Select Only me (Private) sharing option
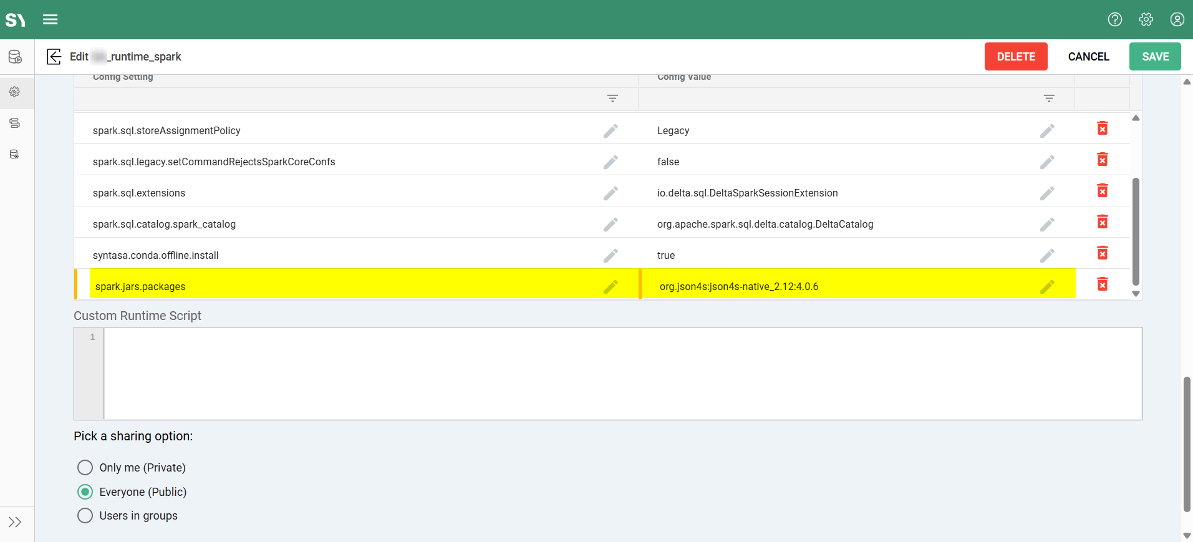The width and height of the screenshot is (1193, 542). (x=85, y=468)
